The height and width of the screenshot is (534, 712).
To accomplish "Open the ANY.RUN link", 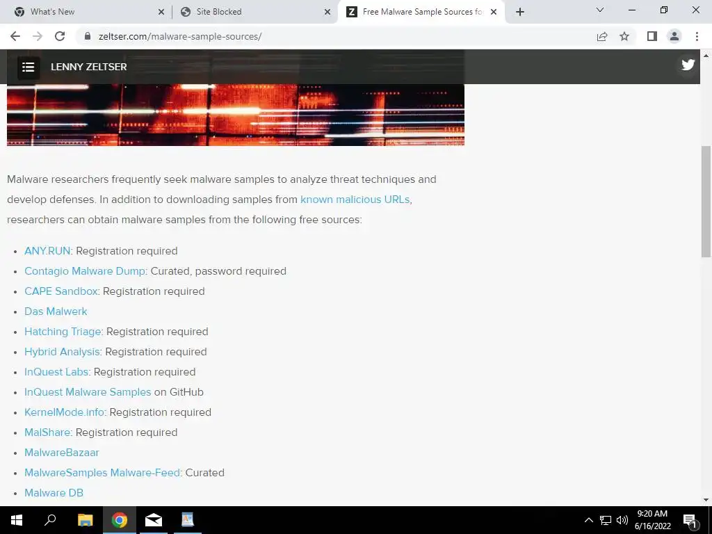I will [x=47, y=250].
